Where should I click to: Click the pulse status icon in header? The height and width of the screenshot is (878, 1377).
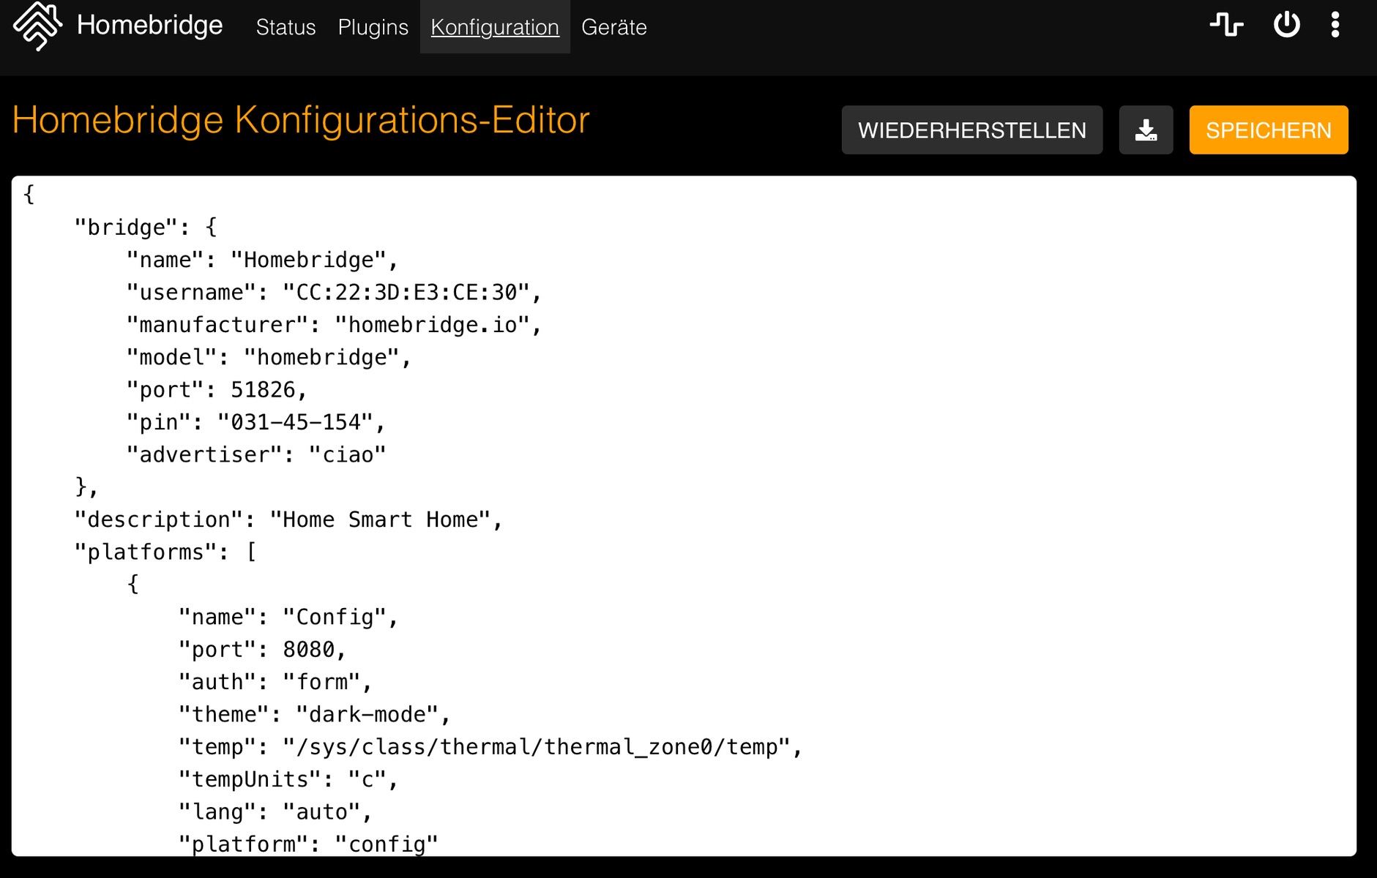tap(1226, 25)
